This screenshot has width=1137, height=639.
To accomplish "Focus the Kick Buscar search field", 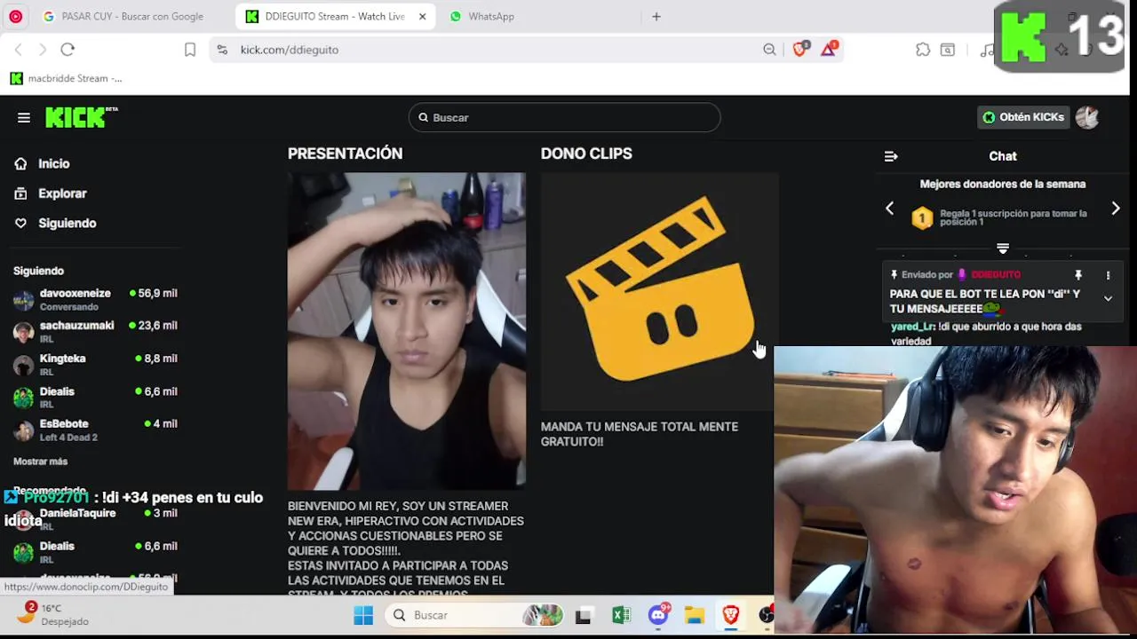I will [564, 117].
